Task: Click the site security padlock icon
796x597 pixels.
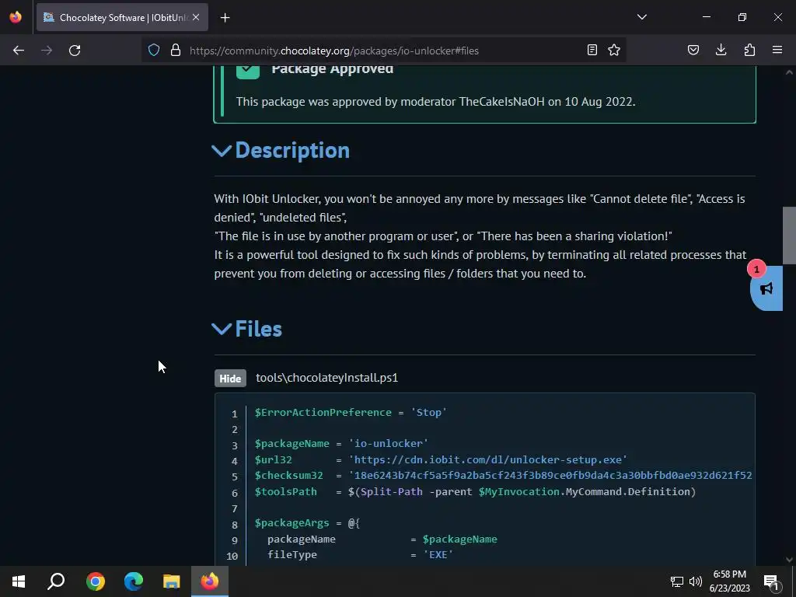Action: click(176, 51)
